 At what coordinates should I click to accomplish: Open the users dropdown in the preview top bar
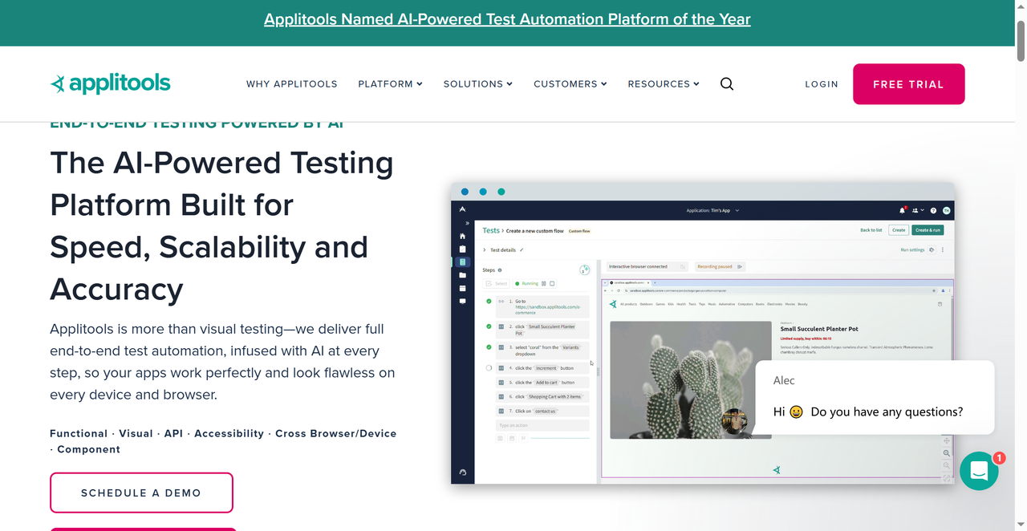[x=918, y=210]
